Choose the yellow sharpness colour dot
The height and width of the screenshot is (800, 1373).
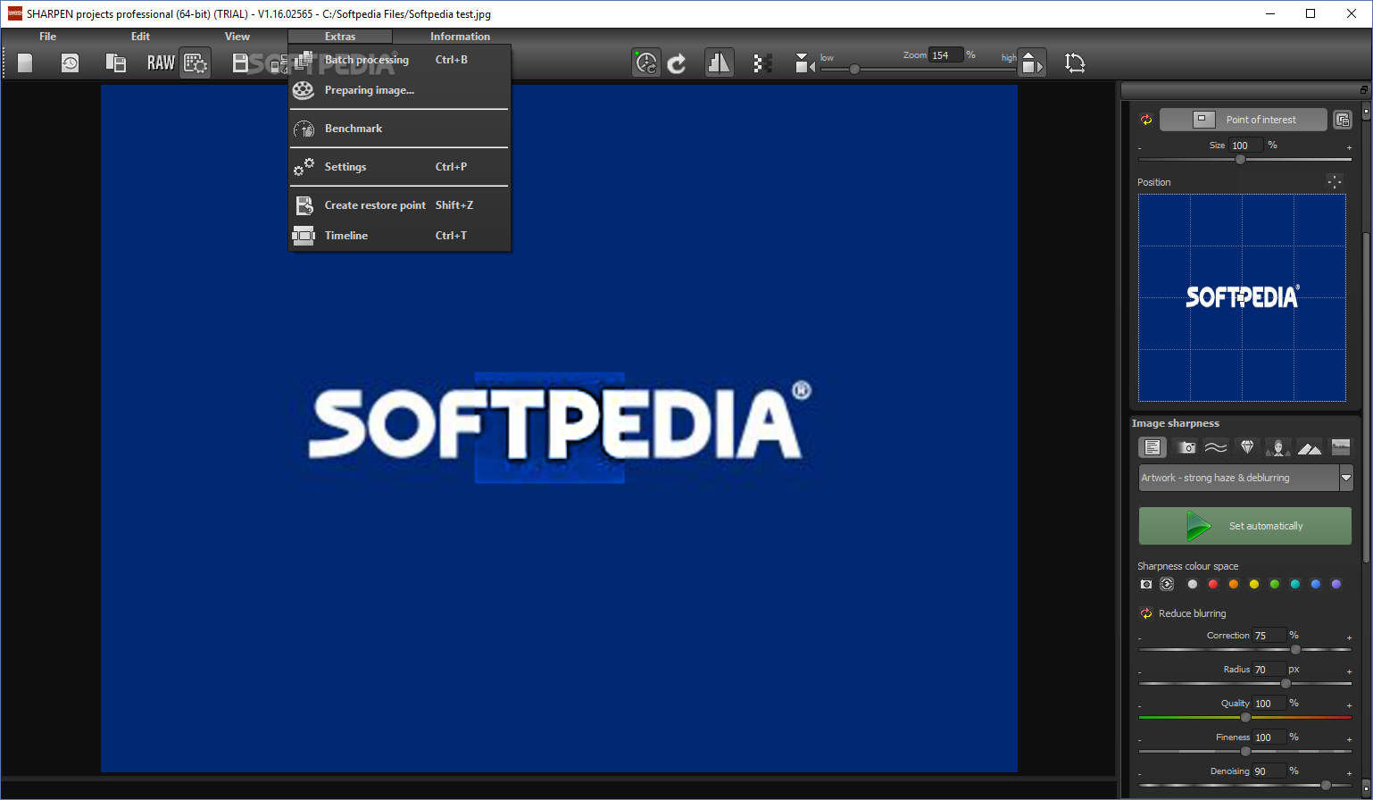pos(1254,584)
